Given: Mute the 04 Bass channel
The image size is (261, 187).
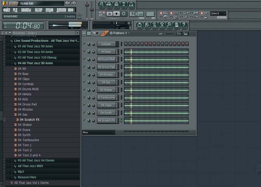Looking at the screenshot, I should click(x=85, y=52).
